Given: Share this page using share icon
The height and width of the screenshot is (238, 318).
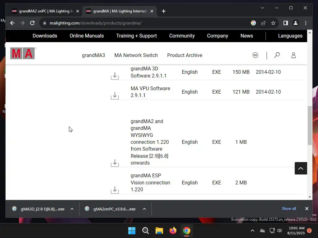Looking at the screenshot, I should 263,23.
